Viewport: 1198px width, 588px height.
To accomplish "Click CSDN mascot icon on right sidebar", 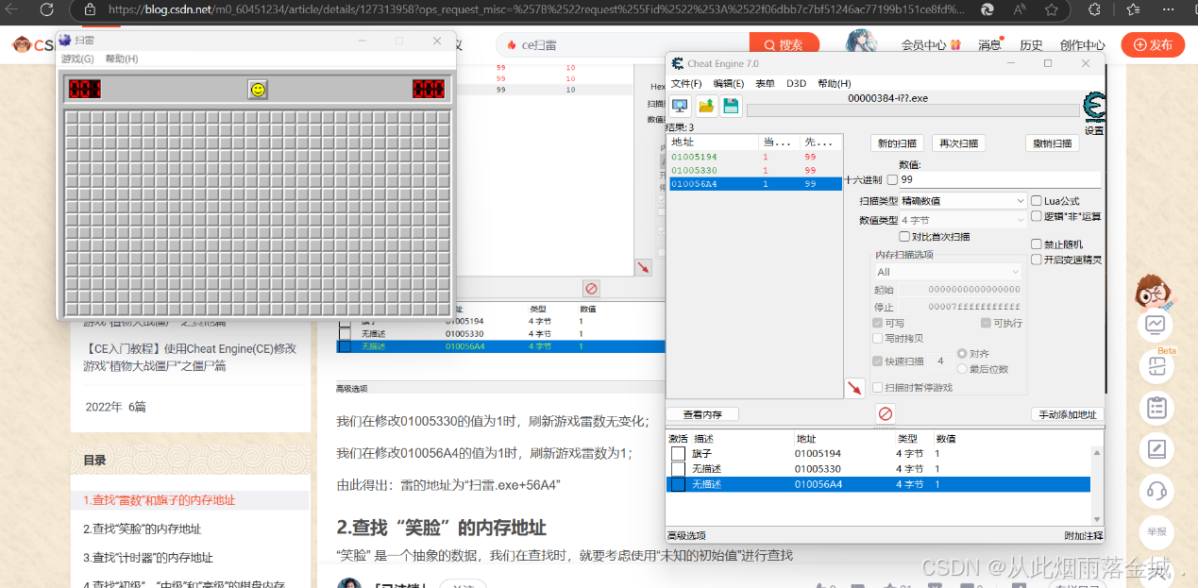I will tap(1153, 292).
